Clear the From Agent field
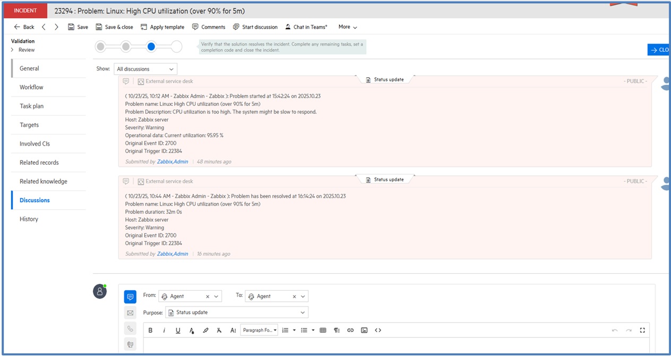671x358 pixels. pos(208,297)
